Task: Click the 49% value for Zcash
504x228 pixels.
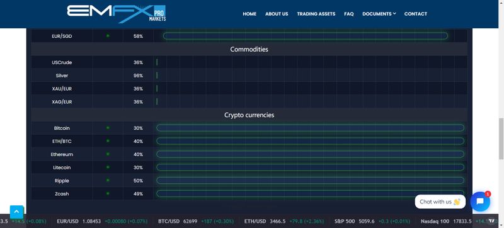Action: tap(138, 194)
